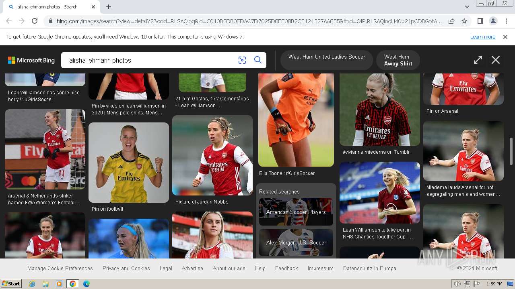Click the volume speaker tray icon
The image size is (515, 289).
tap(457, 284)
